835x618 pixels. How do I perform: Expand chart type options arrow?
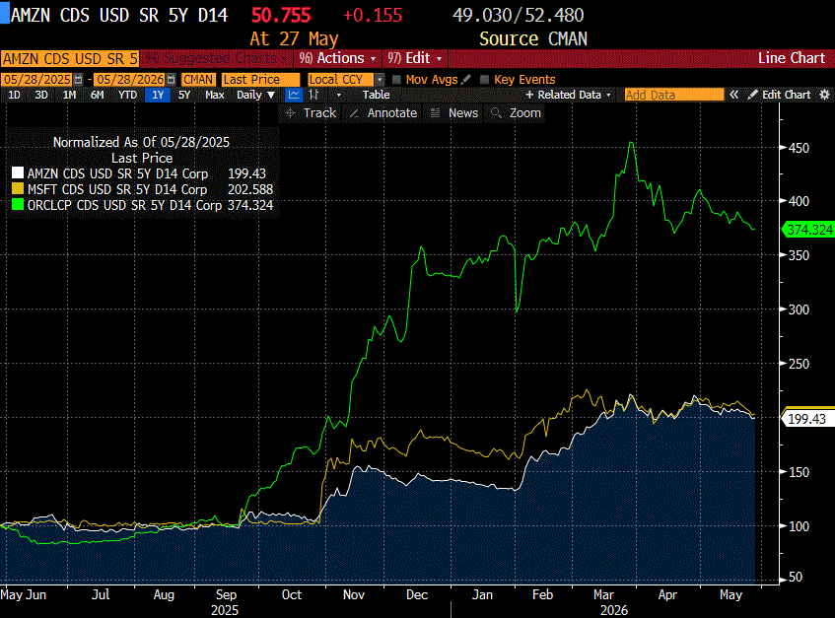click(x=339, y=95)
